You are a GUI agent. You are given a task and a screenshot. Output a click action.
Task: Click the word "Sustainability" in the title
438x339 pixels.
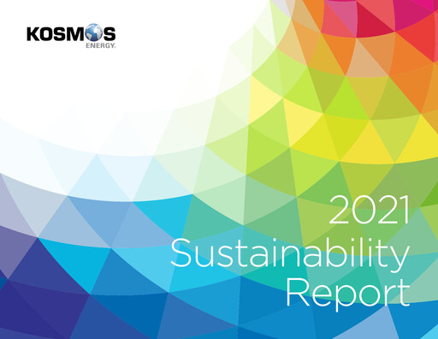tap(290, 254)
